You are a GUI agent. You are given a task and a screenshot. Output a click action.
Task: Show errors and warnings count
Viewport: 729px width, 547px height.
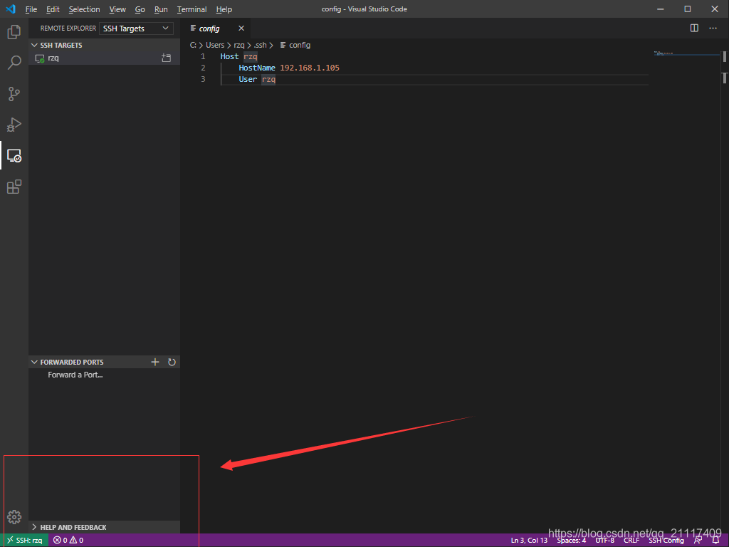68,541
